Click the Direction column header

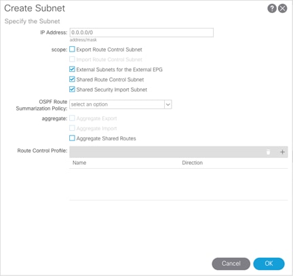coord(193,163)
